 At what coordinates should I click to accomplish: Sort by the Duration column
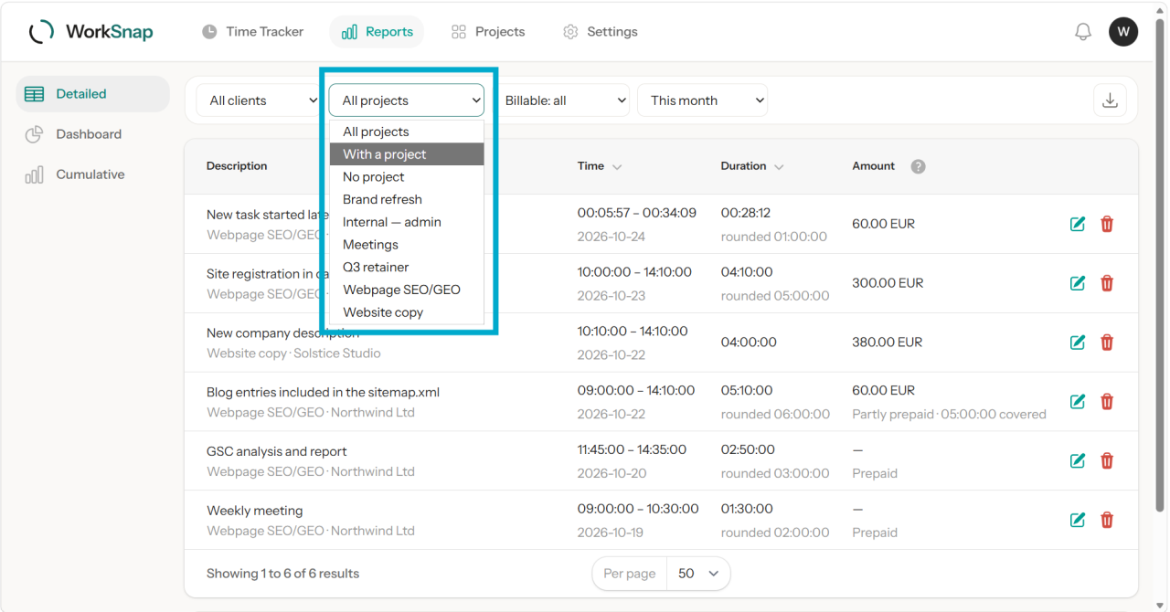tap(752, 166)
